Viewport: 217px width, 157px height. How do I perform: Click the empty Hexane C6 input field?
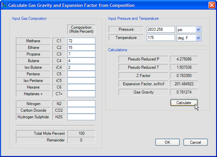click(81, 87)
